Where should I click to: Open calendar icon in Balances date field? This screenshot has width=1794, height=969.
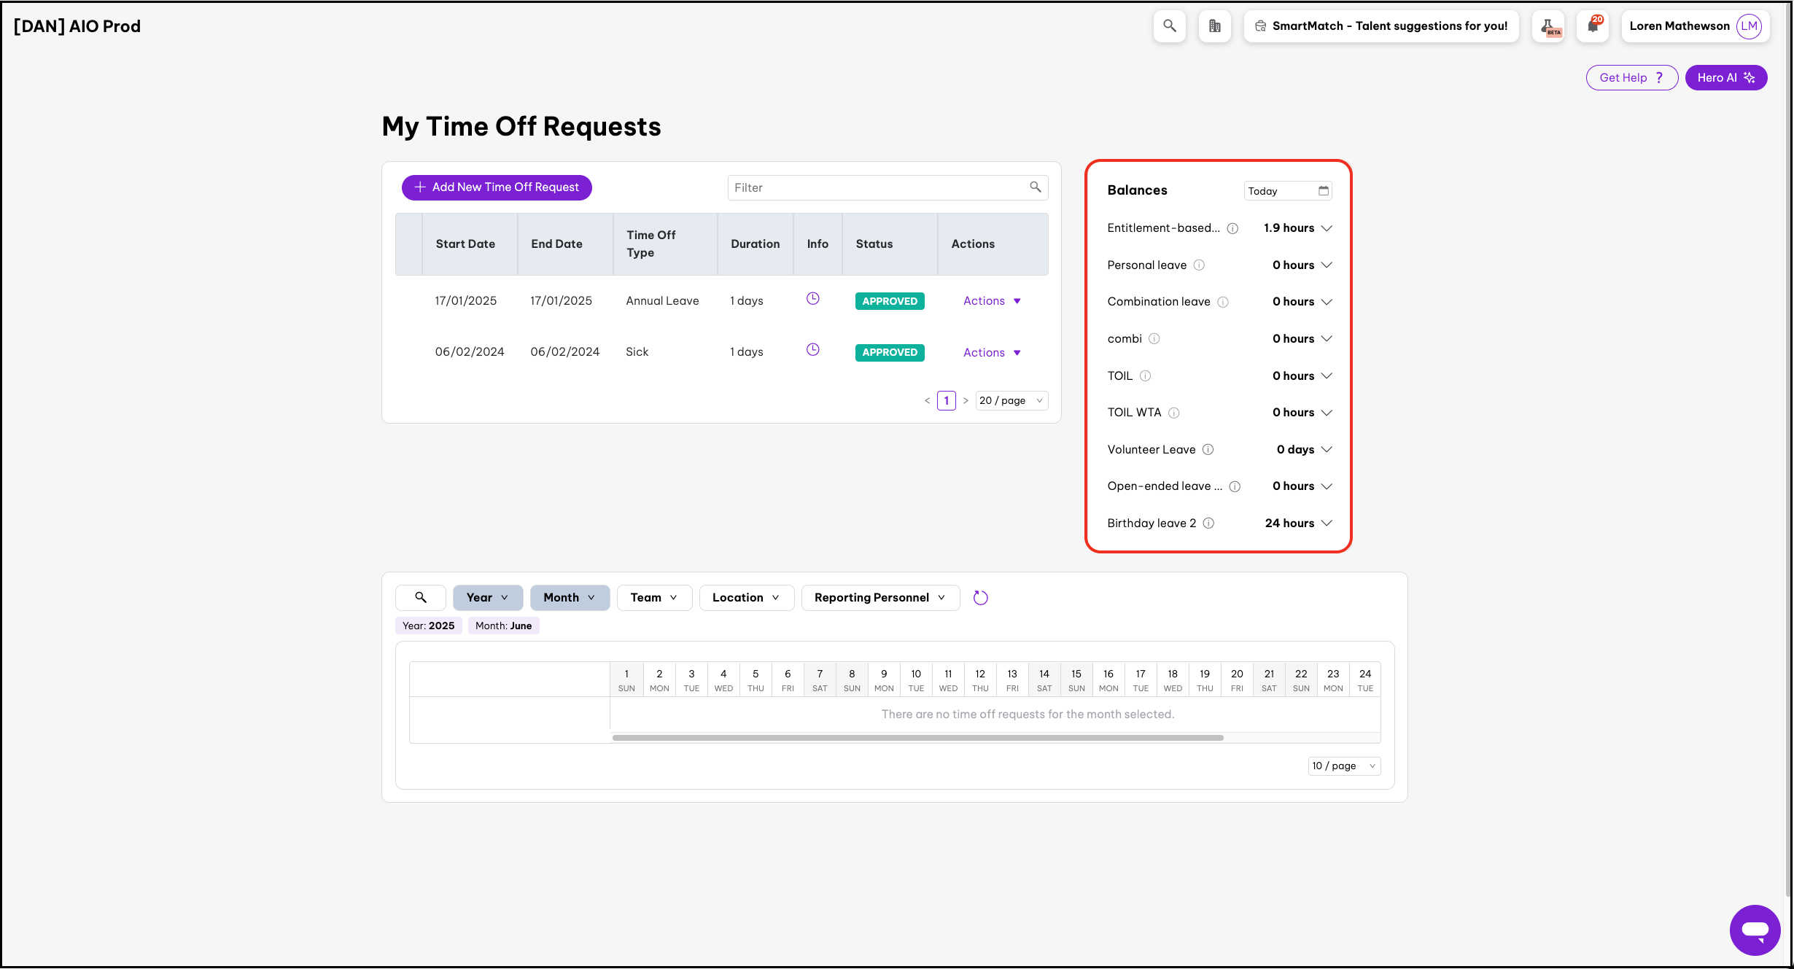coord(1323,191)
